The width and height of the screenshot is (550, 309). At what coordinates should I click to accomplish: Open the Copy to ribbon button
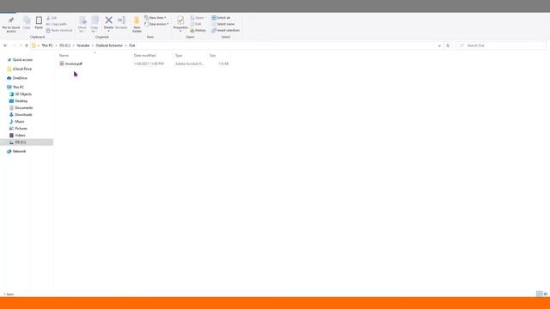pos(95,25)
